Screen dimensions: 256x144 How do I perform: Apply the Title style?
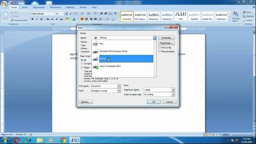(181, 16)
